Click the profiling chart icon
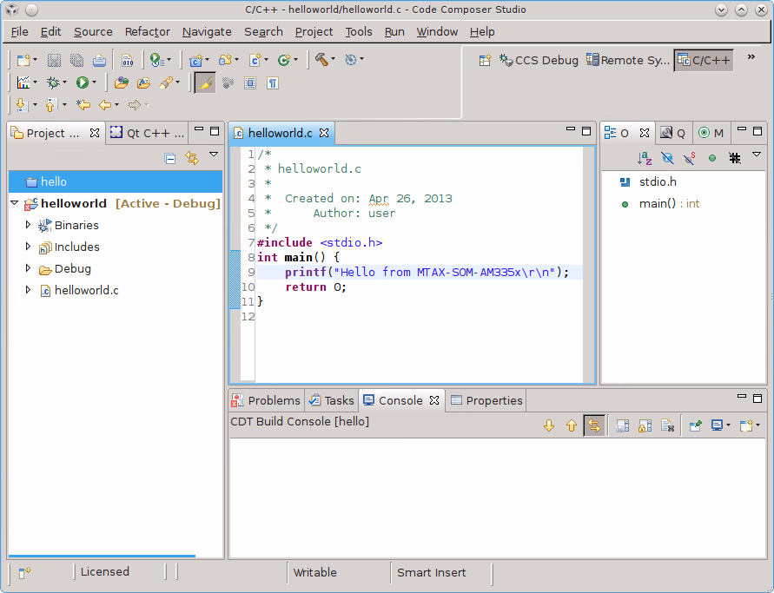774x593 pixels. coord(23,82)
